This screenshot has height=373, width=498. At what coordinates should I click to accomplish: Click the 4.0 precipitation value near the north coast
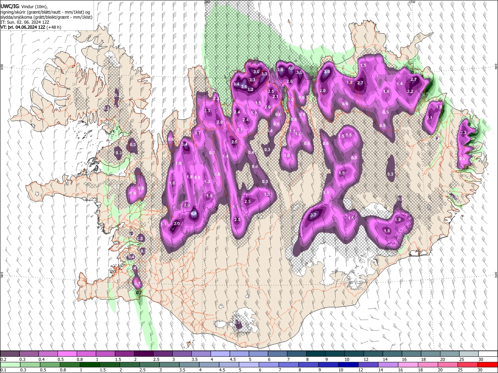click(291, 68)
